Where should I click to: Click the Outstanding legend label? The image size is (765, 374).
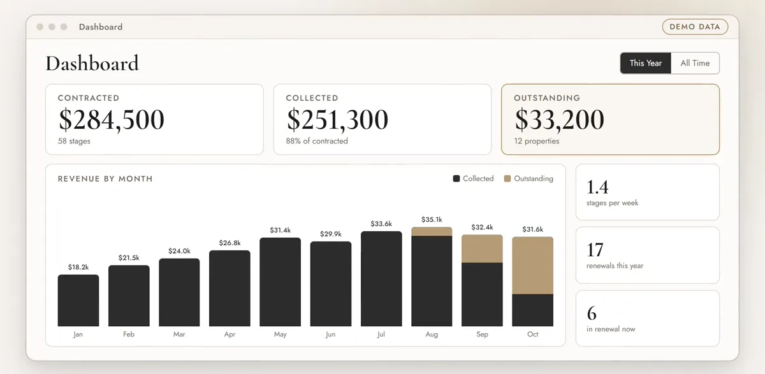[534, 179]
